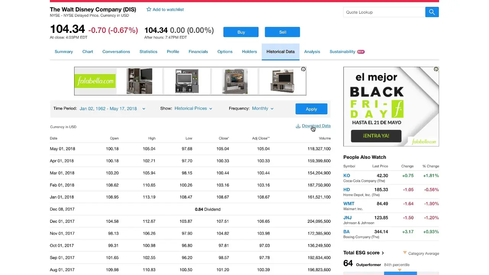The image size is (489, 275).
Task: Open the Financials tab
Action: click(198, 52)
